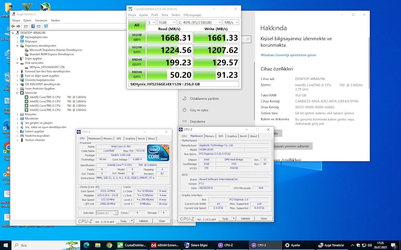Run the RND4K Q32T1 test
Viewport: 401px width, 250px height.
point(137,62)
